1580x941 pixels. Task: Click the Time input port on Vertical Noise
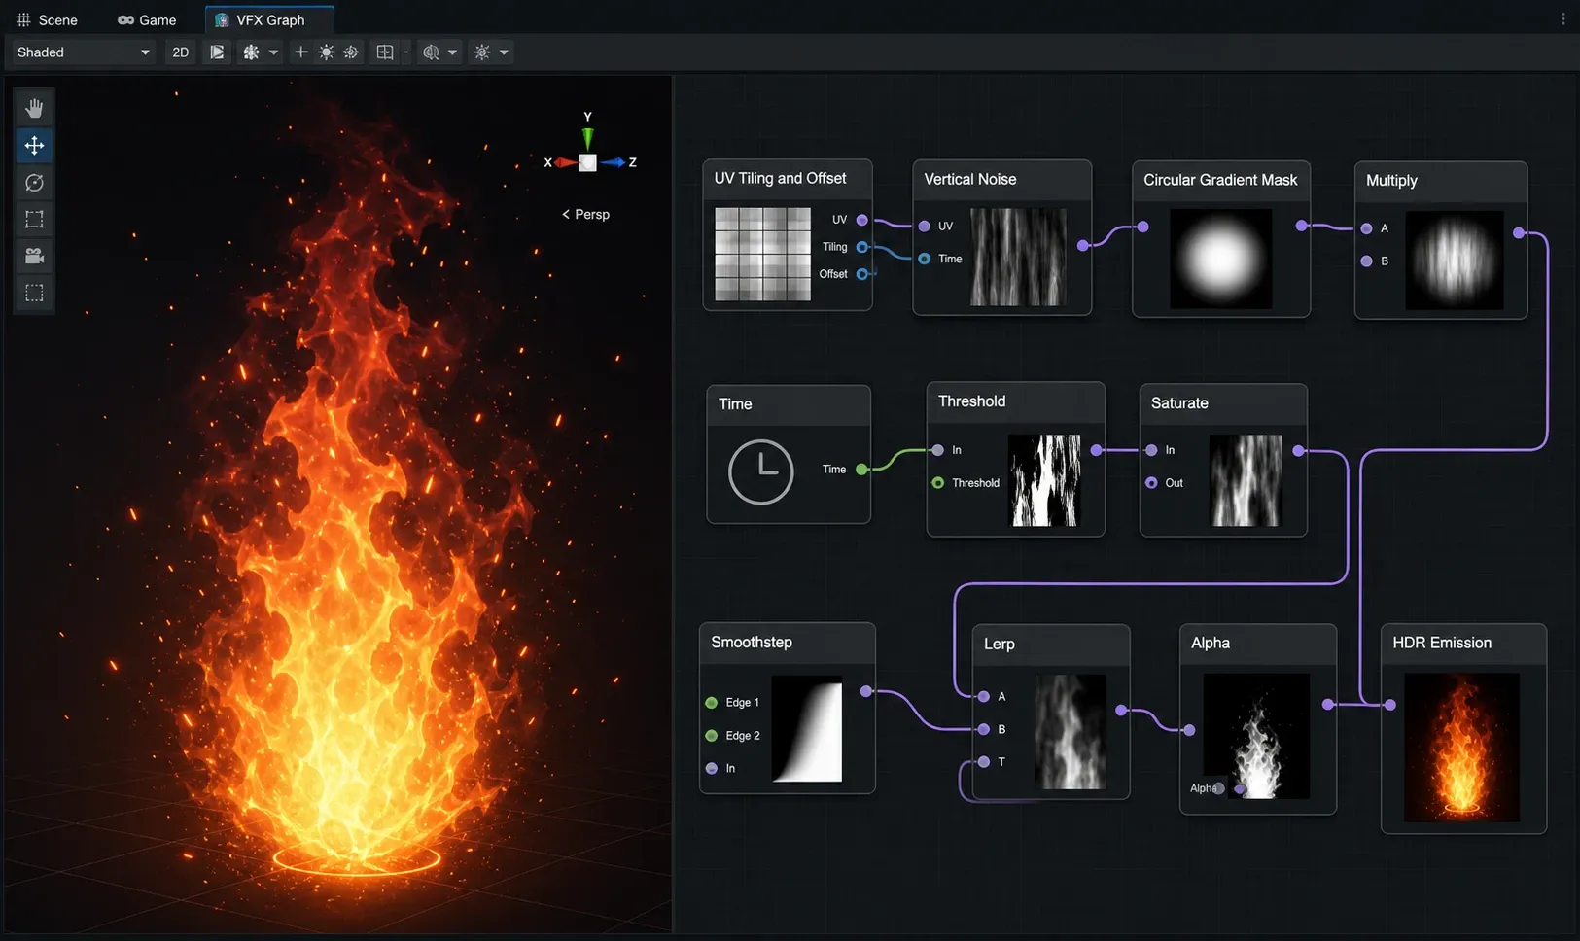(x=925, y=259)
